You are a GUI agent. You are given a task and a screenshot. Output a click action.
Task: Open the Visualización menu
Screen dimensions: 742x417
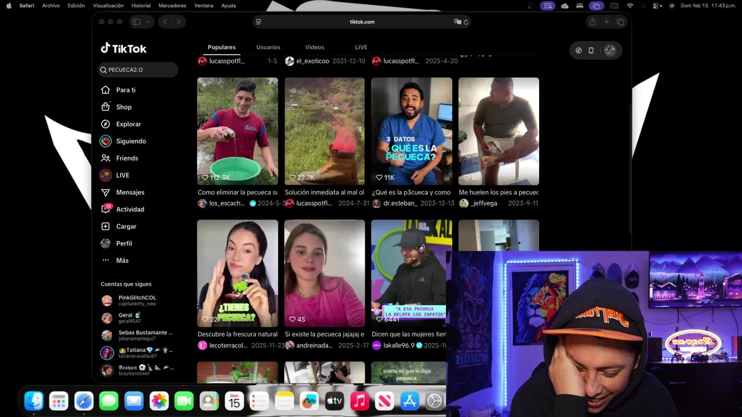point(108,6)
